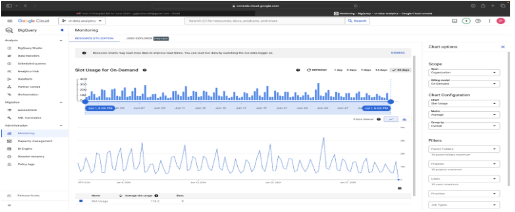This screenshot has height=212, width=515.
Task: Click the BigQuery product icon
Action: [9, 30]
